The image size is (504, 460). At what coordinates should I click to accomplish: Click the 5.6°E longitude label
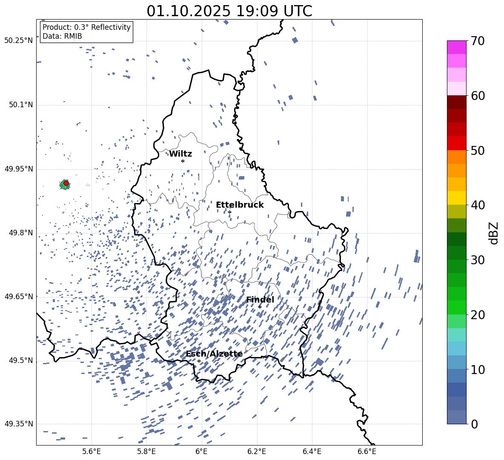click(92, 451)
